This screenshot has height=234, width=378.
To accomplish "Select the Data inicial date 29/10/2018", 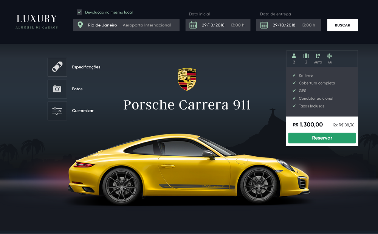I will pyautogui.click(x=213, y=25).
